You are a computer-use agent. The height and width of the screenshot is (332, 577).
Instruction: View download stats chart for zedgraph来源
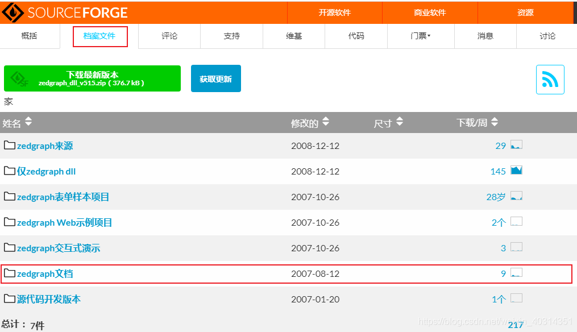pos(516,144)
